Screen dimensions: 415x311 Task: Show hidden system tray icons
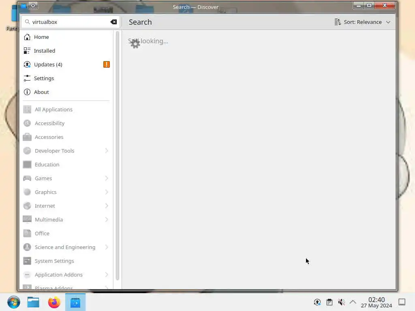[x=353, y=302]
